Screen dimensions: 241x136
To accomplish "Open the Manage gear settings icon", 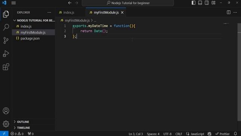I will (6, 124).
